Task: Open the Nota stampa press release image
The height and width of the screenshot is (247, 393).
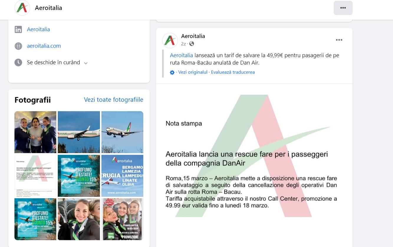Action: [x=254, y=165]
